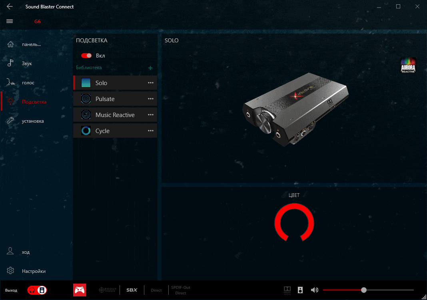
Task: Open more options for Music Reactive
Action: (151, 115)
